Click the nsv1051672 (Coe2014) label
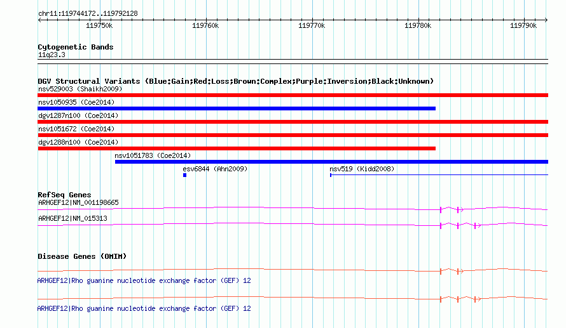Image resolution: width=566 pixels, height=328 pixels. (x=76, y=129)
